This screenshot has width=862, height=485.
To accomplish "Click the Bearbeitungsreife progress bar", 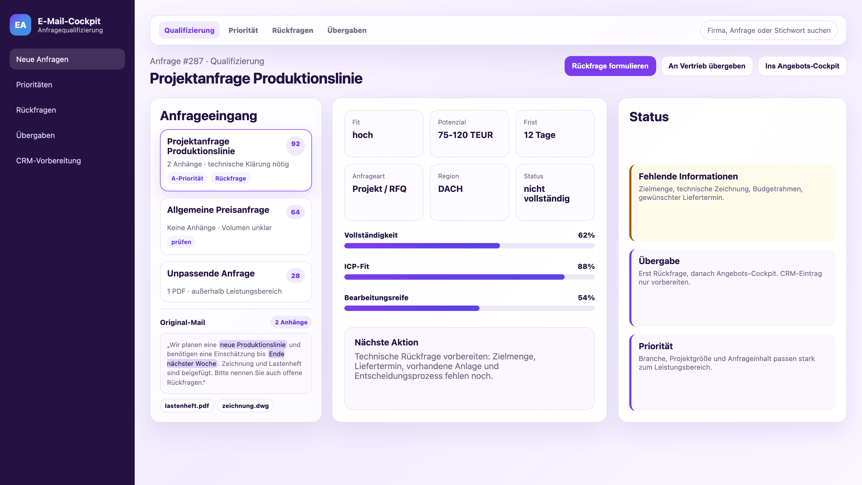I will point(470,308).
